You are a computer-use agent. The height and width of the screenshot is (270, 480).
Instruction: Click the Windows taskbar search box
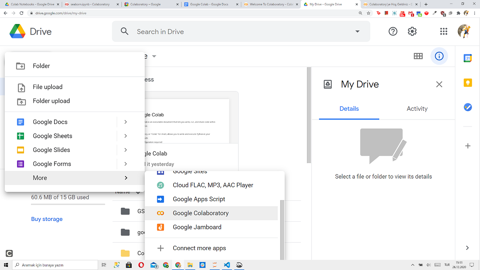coord(55,265)
